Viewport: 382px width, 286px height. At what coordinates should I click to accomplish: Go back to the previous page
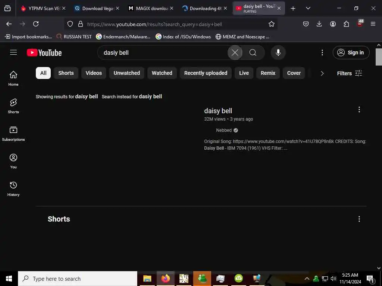(9, 24)
